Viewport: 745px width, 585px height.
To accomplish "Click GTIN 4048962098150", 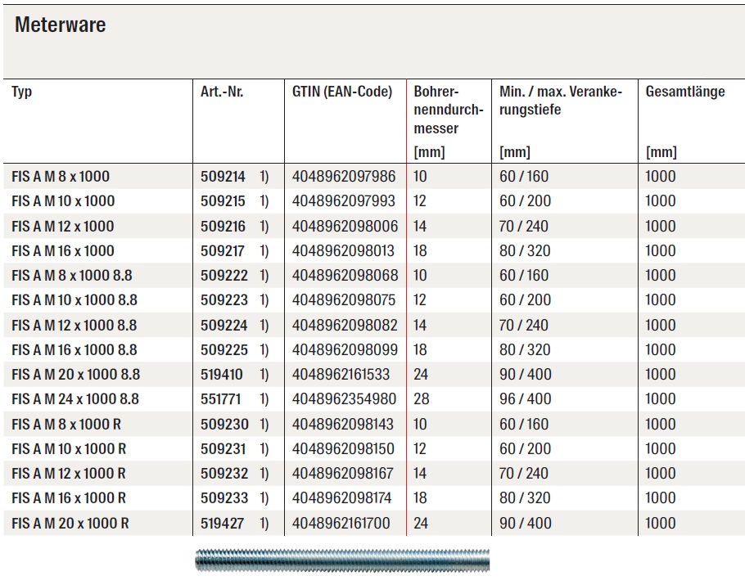I will [343, 448].
